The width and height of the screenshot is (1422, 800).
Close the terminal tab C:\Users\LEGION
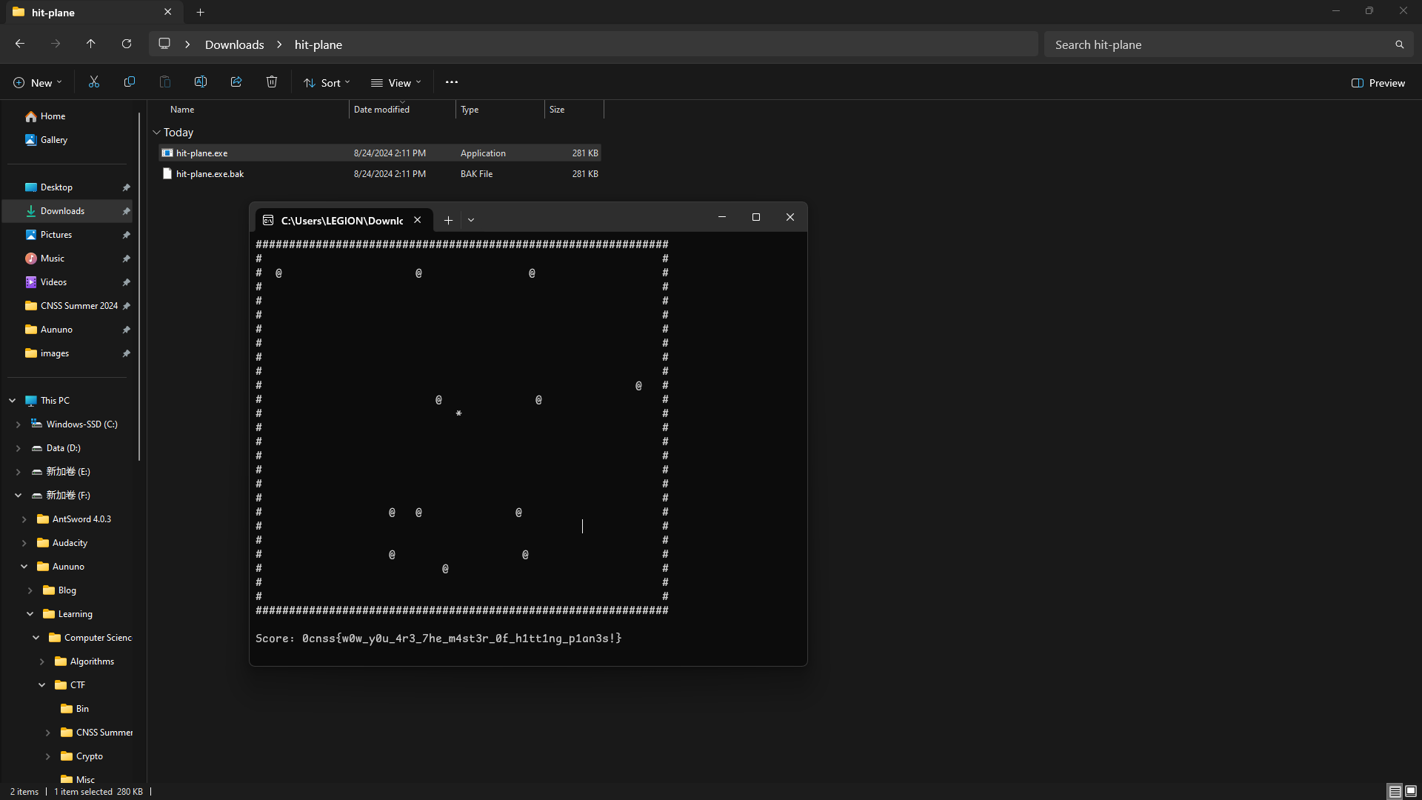(418, 220)
